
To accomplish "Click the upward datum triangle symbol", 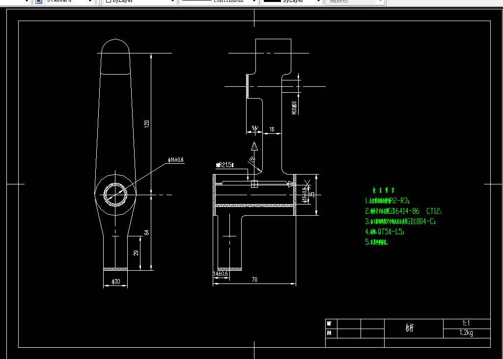I will coord(254,146).
